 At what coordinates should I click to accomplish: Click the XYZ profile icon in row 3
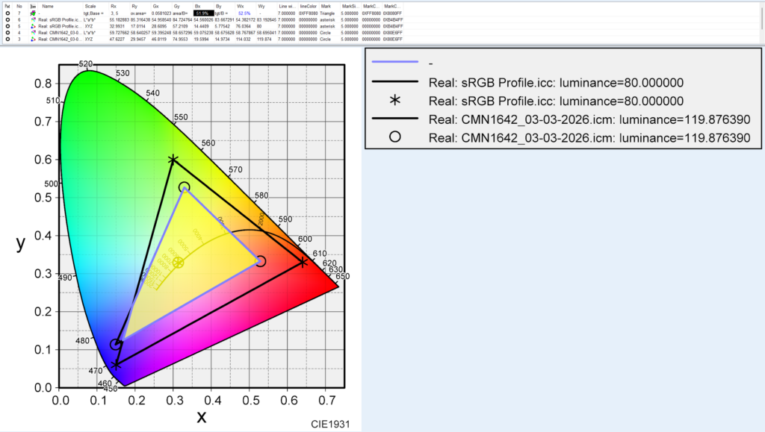pyautogui.click(x=33, y=39)
